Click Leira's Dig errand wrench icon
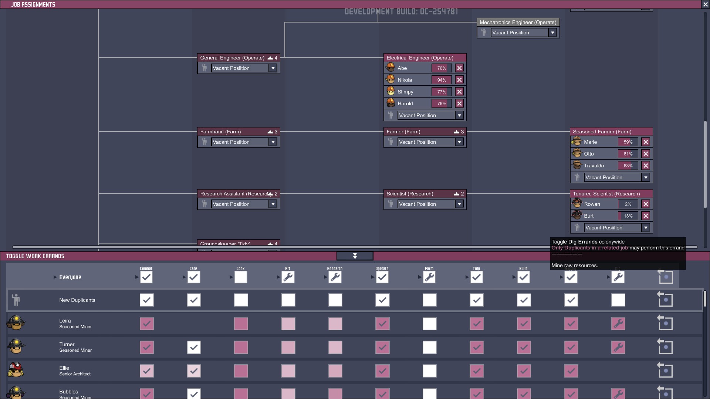Screen dimensions: 710x399 click(x=618, y=324)
